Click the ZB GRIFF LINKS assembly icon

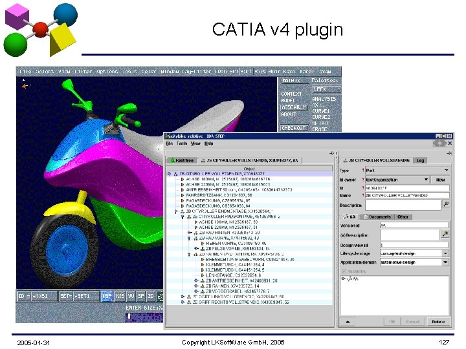(189, 297)
